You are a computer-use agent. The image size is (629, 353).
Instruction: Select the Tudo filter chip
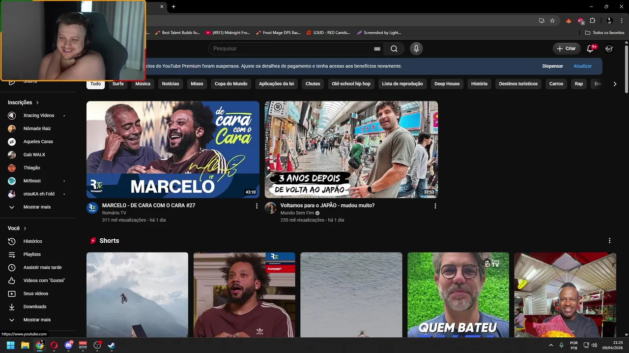click(x=96, y=84)
